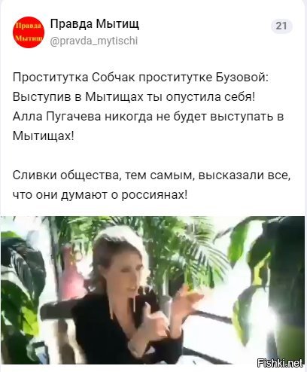Click the post's first text line about Собчак
Screen dimensions: 307x372
140,78
